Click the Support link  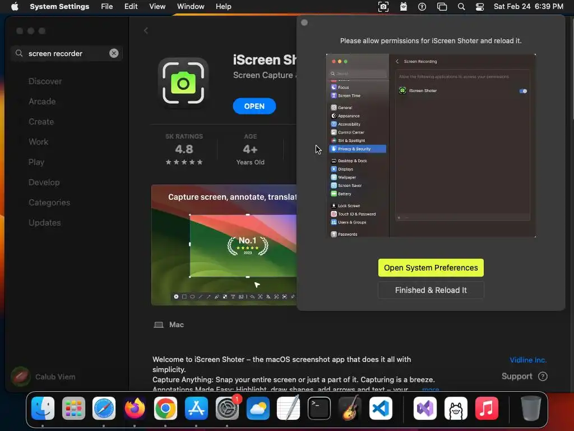[x=516, y=377]
